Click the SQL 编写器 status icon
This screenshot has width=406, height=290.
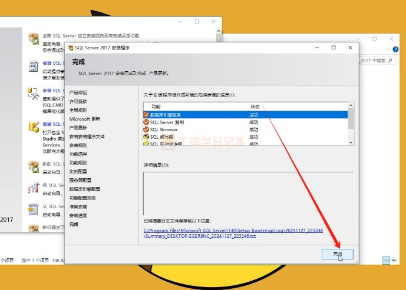click(x=146, y=136)
